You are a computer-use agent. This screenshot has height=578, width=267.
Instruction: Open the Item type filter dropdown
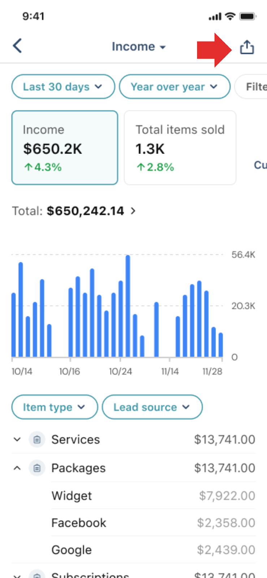[x=54, y=407]
